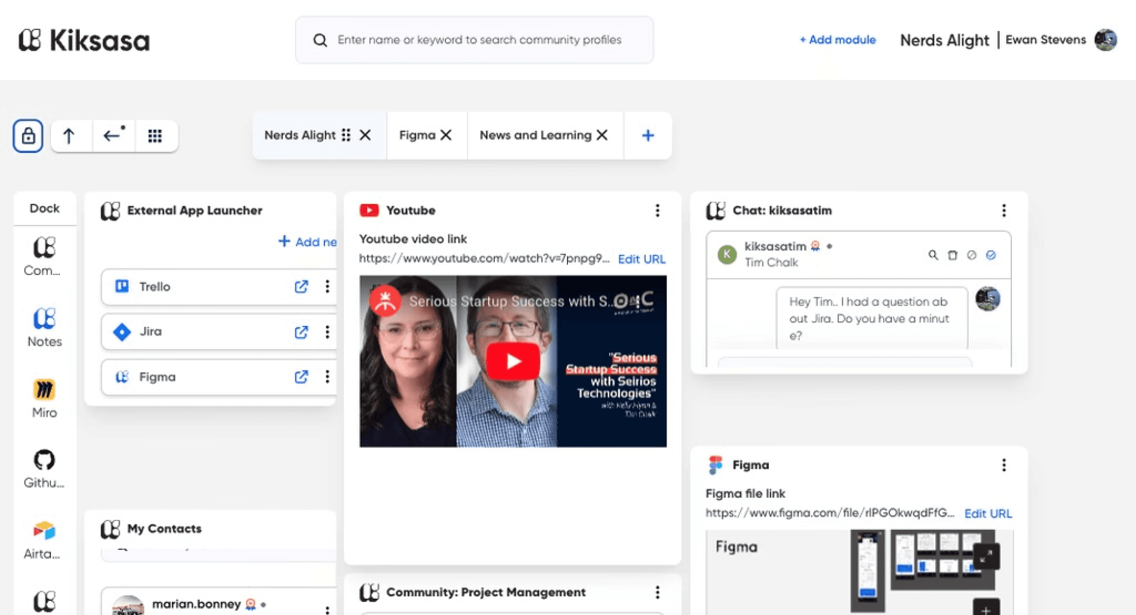Open Jira in external window icon
The width and height of the screenshot is (1136, 615).
click(x=301, y=332)
